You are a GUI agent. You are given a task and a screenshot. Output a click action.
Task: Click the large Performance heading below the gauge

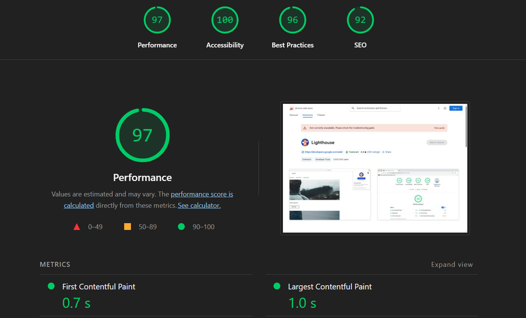click(x=143, y=178)
